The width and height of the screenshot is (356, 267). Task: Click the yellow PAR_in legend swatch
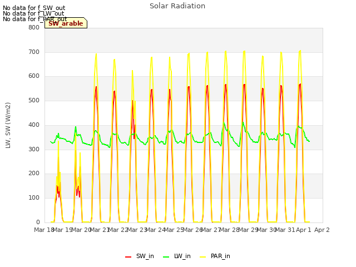202,257
